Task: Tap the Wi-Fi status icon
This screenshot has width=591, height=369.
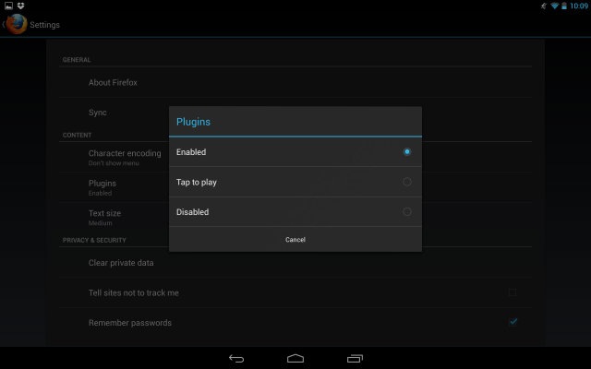Action: coord(554,6)
